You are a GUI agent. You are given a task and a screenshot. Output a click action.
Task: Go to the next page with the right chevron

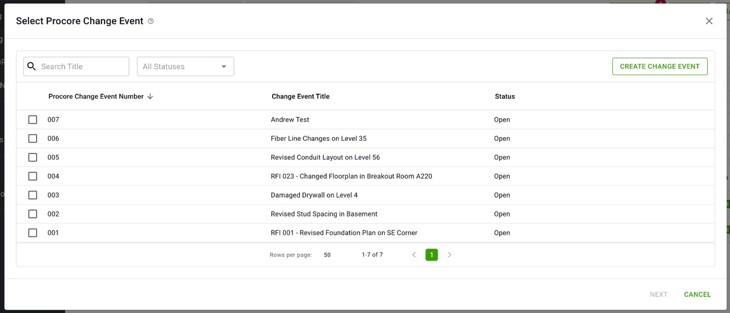tap(449, 255)
